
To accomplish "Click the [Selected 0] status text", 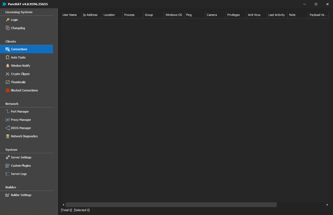I will pyautogui.click(x=82, y=210).
